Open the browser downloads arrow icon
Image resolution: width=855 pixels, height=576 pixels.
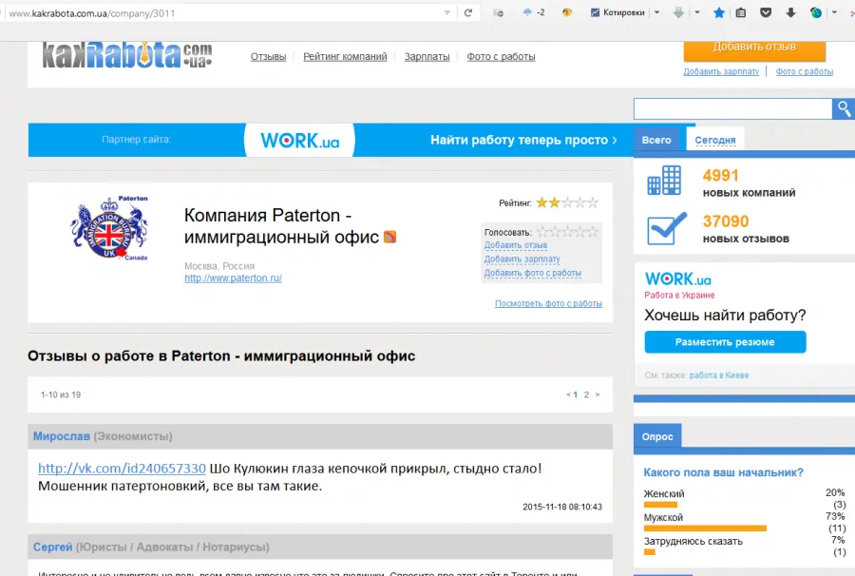coord(790,12)
